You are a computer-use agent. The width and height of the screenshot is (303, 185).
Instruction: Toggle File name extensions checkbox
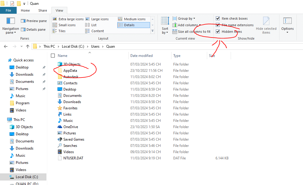click(218, 25)
